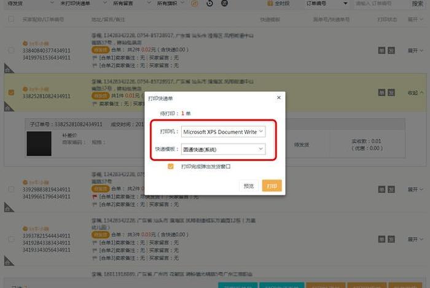Open the 快递模板 template dropdown
Image resolution: width=430 pixels, height=288 pixels.
point(223,149)
